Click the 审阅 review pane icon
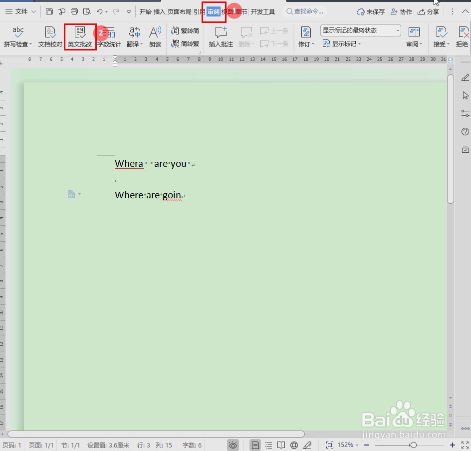The height and width of the screenshot is (451, 471). pos(414,32)
